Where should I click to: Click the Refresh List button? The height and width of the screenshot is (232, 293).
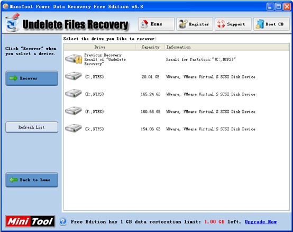(x=32, y=127)
